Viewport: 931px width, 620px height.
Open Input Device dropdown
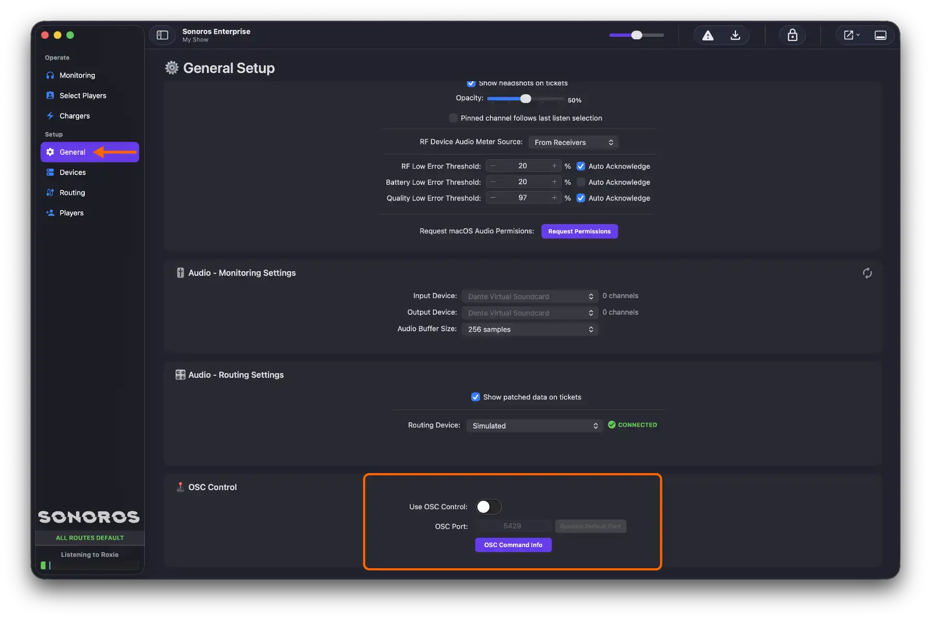(x=530, y=297)
